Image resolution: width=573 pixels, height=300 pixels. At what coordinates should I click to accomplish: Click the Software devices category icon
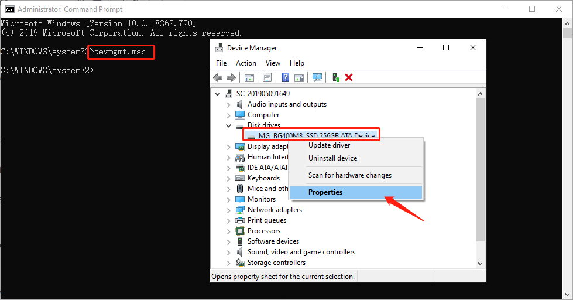240,241
